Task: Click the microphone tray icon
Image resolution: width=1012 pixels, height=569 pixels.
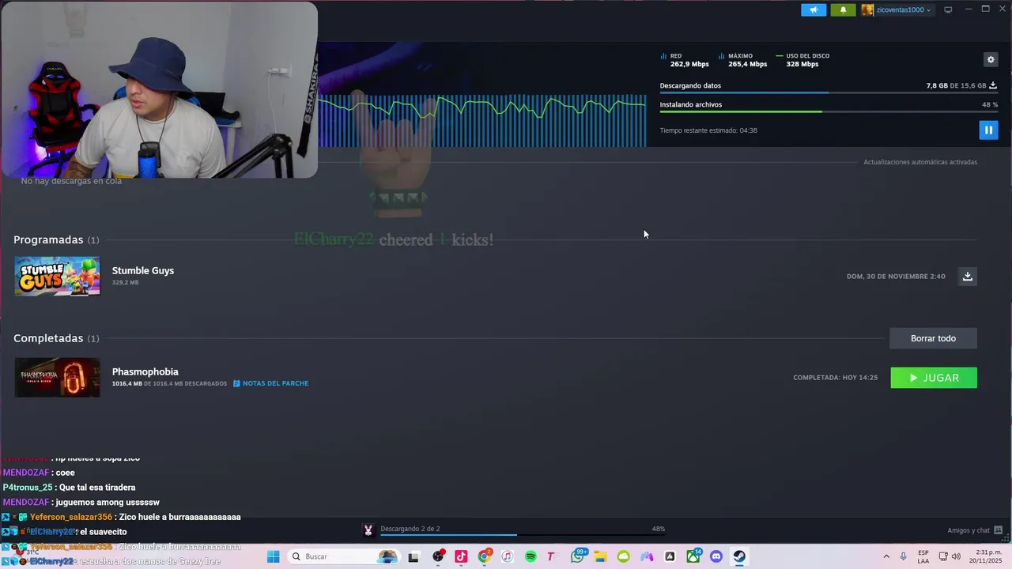Action: [x=903, y=556]
